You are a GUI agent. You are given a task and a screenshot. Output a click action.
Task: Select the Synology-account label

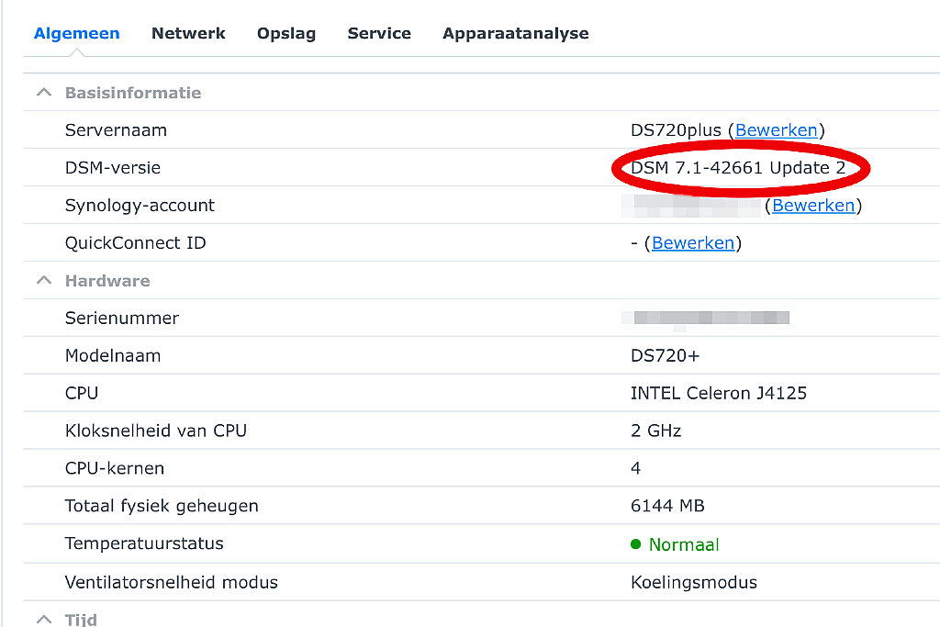point(140,206)
